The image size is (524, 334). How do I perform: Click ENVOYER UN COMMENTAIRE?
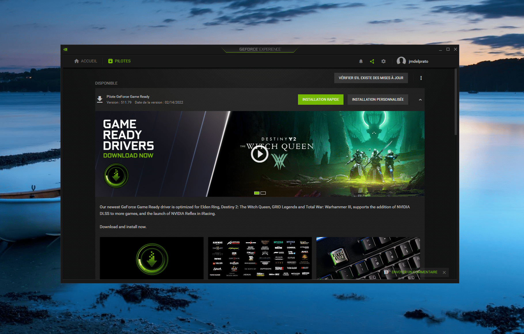(414, 272)
